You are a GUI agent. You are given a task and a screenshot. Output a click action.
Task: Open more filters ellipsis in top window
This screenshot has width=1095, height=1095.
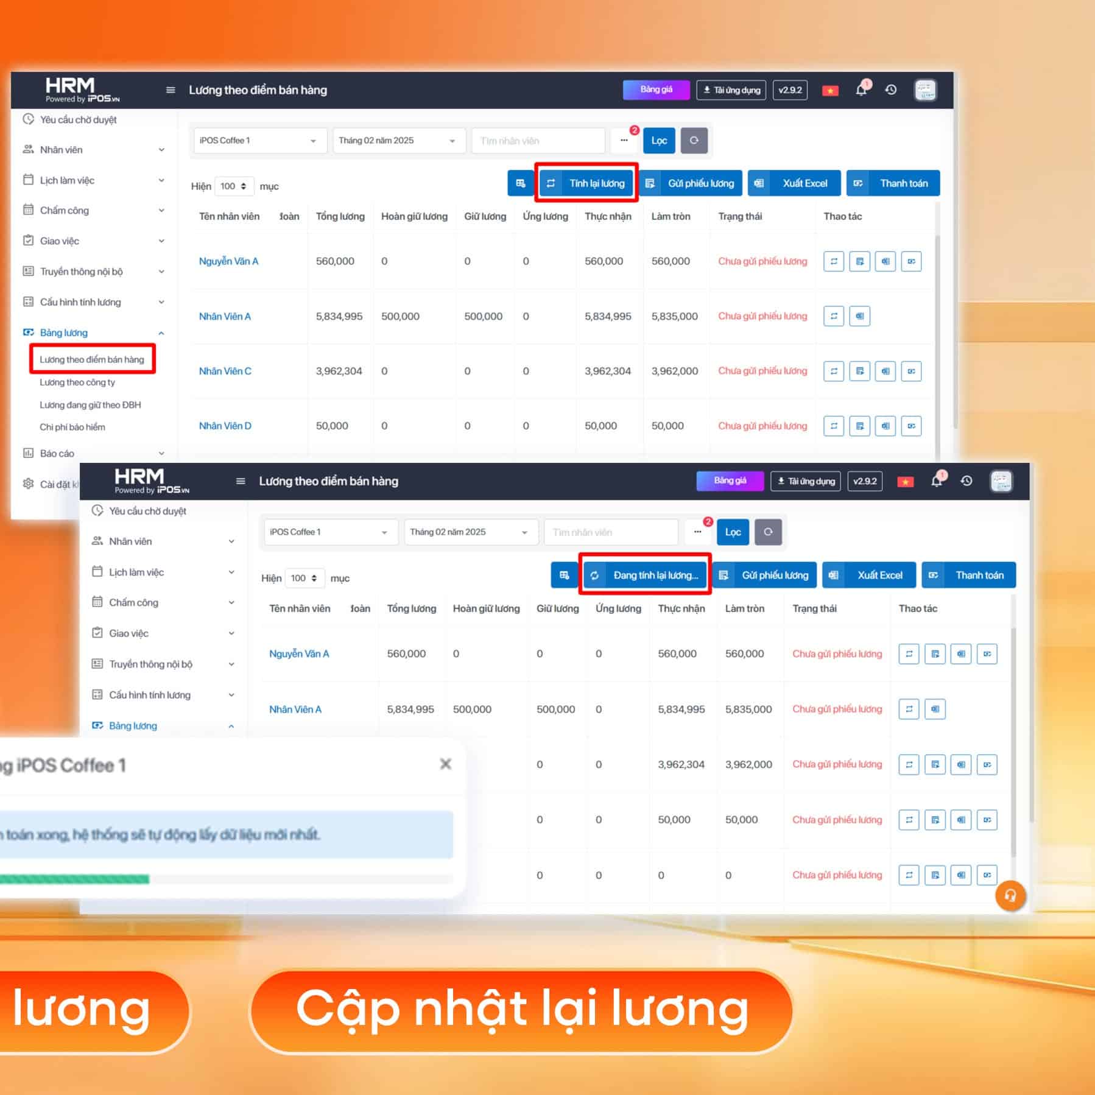(x=624, y=141)
